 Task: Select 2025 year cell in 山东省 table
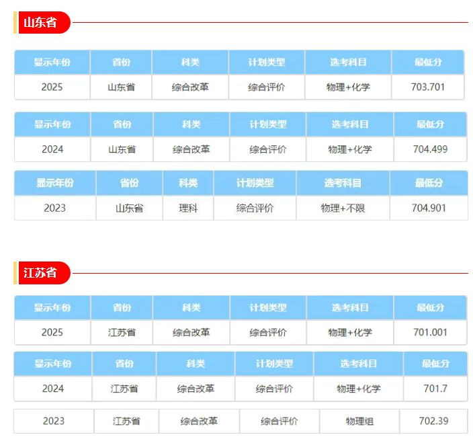coord(52,87)
